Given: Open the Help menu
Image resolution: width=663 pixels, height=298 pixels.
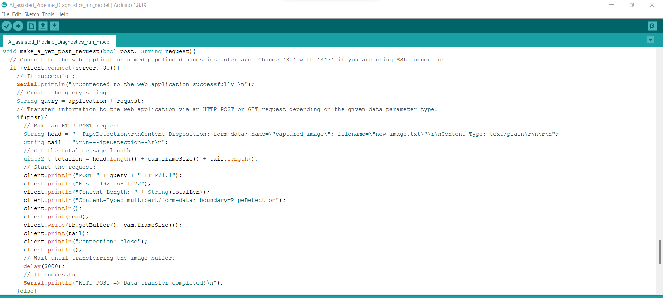Looking at the screenshot, I should 63,14.
